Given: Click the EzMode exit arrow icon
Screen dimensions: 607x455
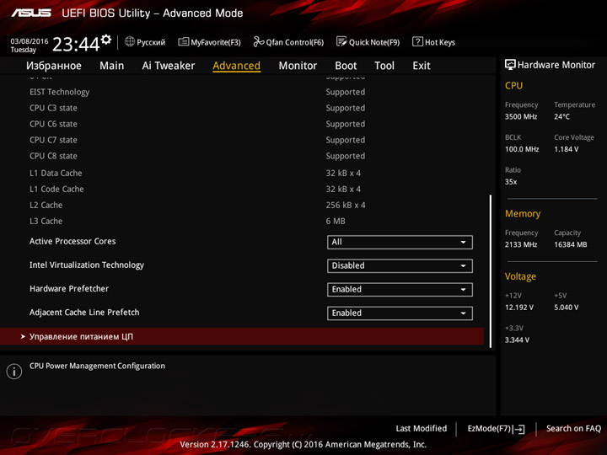Looking at the screenshot, I should pos(519,429).
